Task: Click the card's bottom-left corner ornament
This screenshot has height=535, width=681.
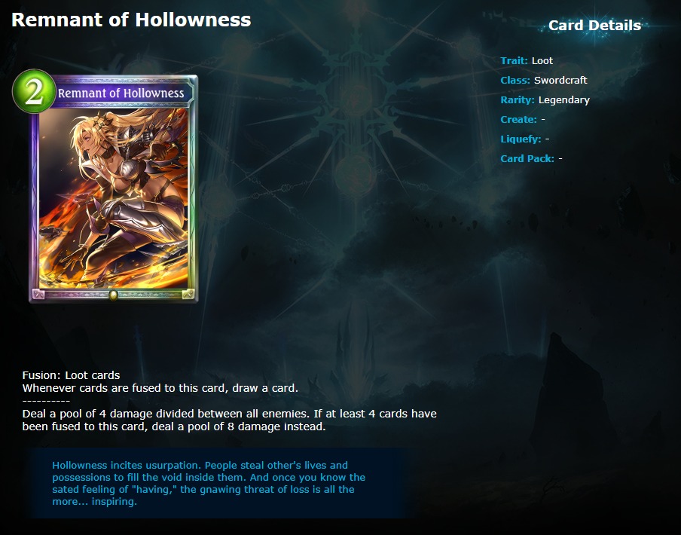Action: 38,295
